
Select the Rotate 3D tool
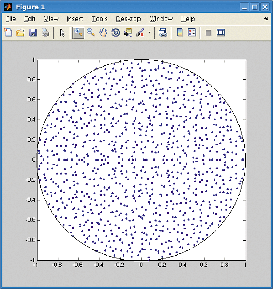coord(115,33)
